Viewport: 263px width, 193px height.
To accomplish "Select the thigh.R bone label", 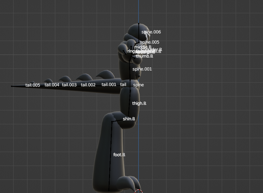I will click(139, 104).
